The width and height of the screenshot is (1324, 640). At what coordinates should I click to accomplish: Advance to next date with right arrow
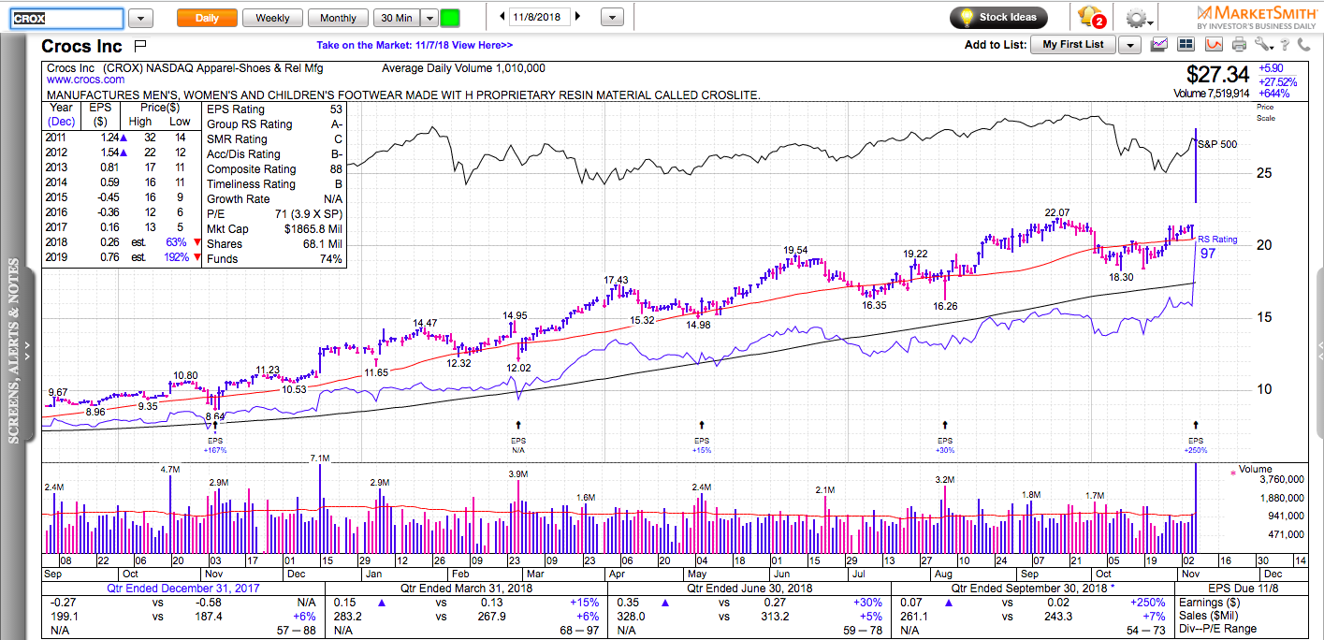(578, 17)
